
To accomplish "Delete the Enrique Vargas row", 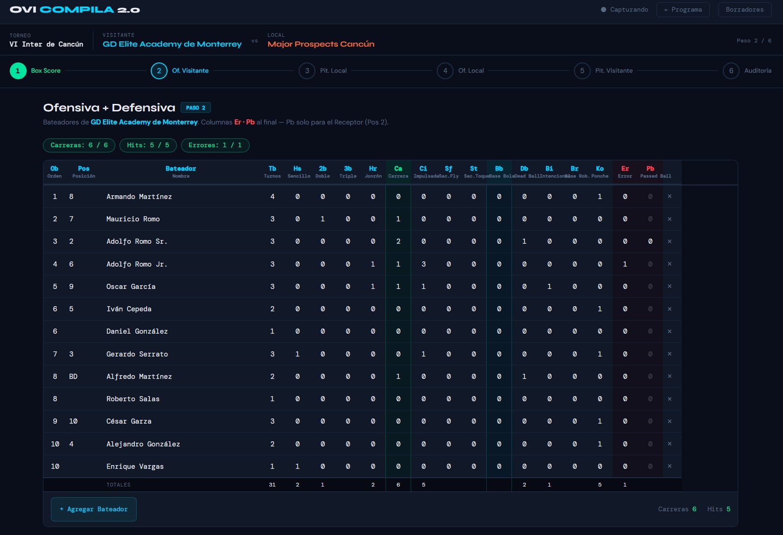I will coord(670,466).
